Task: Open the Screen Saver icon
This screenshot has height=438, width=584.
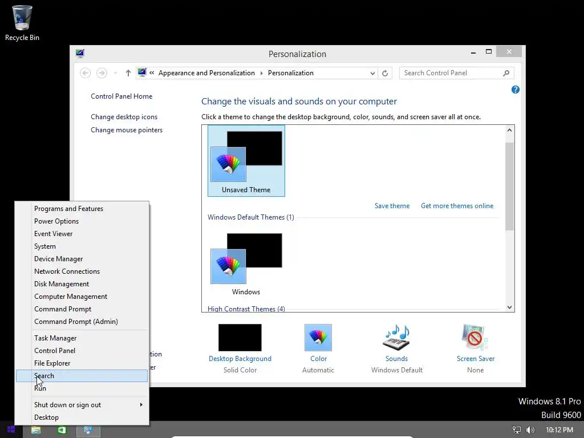Action: [475, 338]
